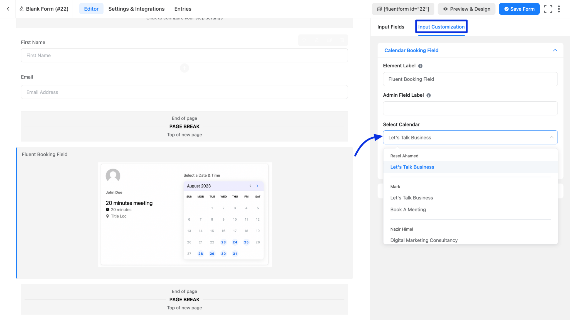Select the pencil edit icon above the form field
The image size is (570, 320).
tap(317, 40)
